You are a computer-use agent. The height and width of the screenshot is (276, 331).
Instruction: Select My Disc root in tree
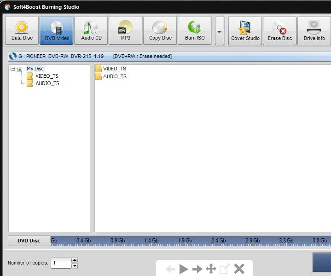[x=35, y=69]
